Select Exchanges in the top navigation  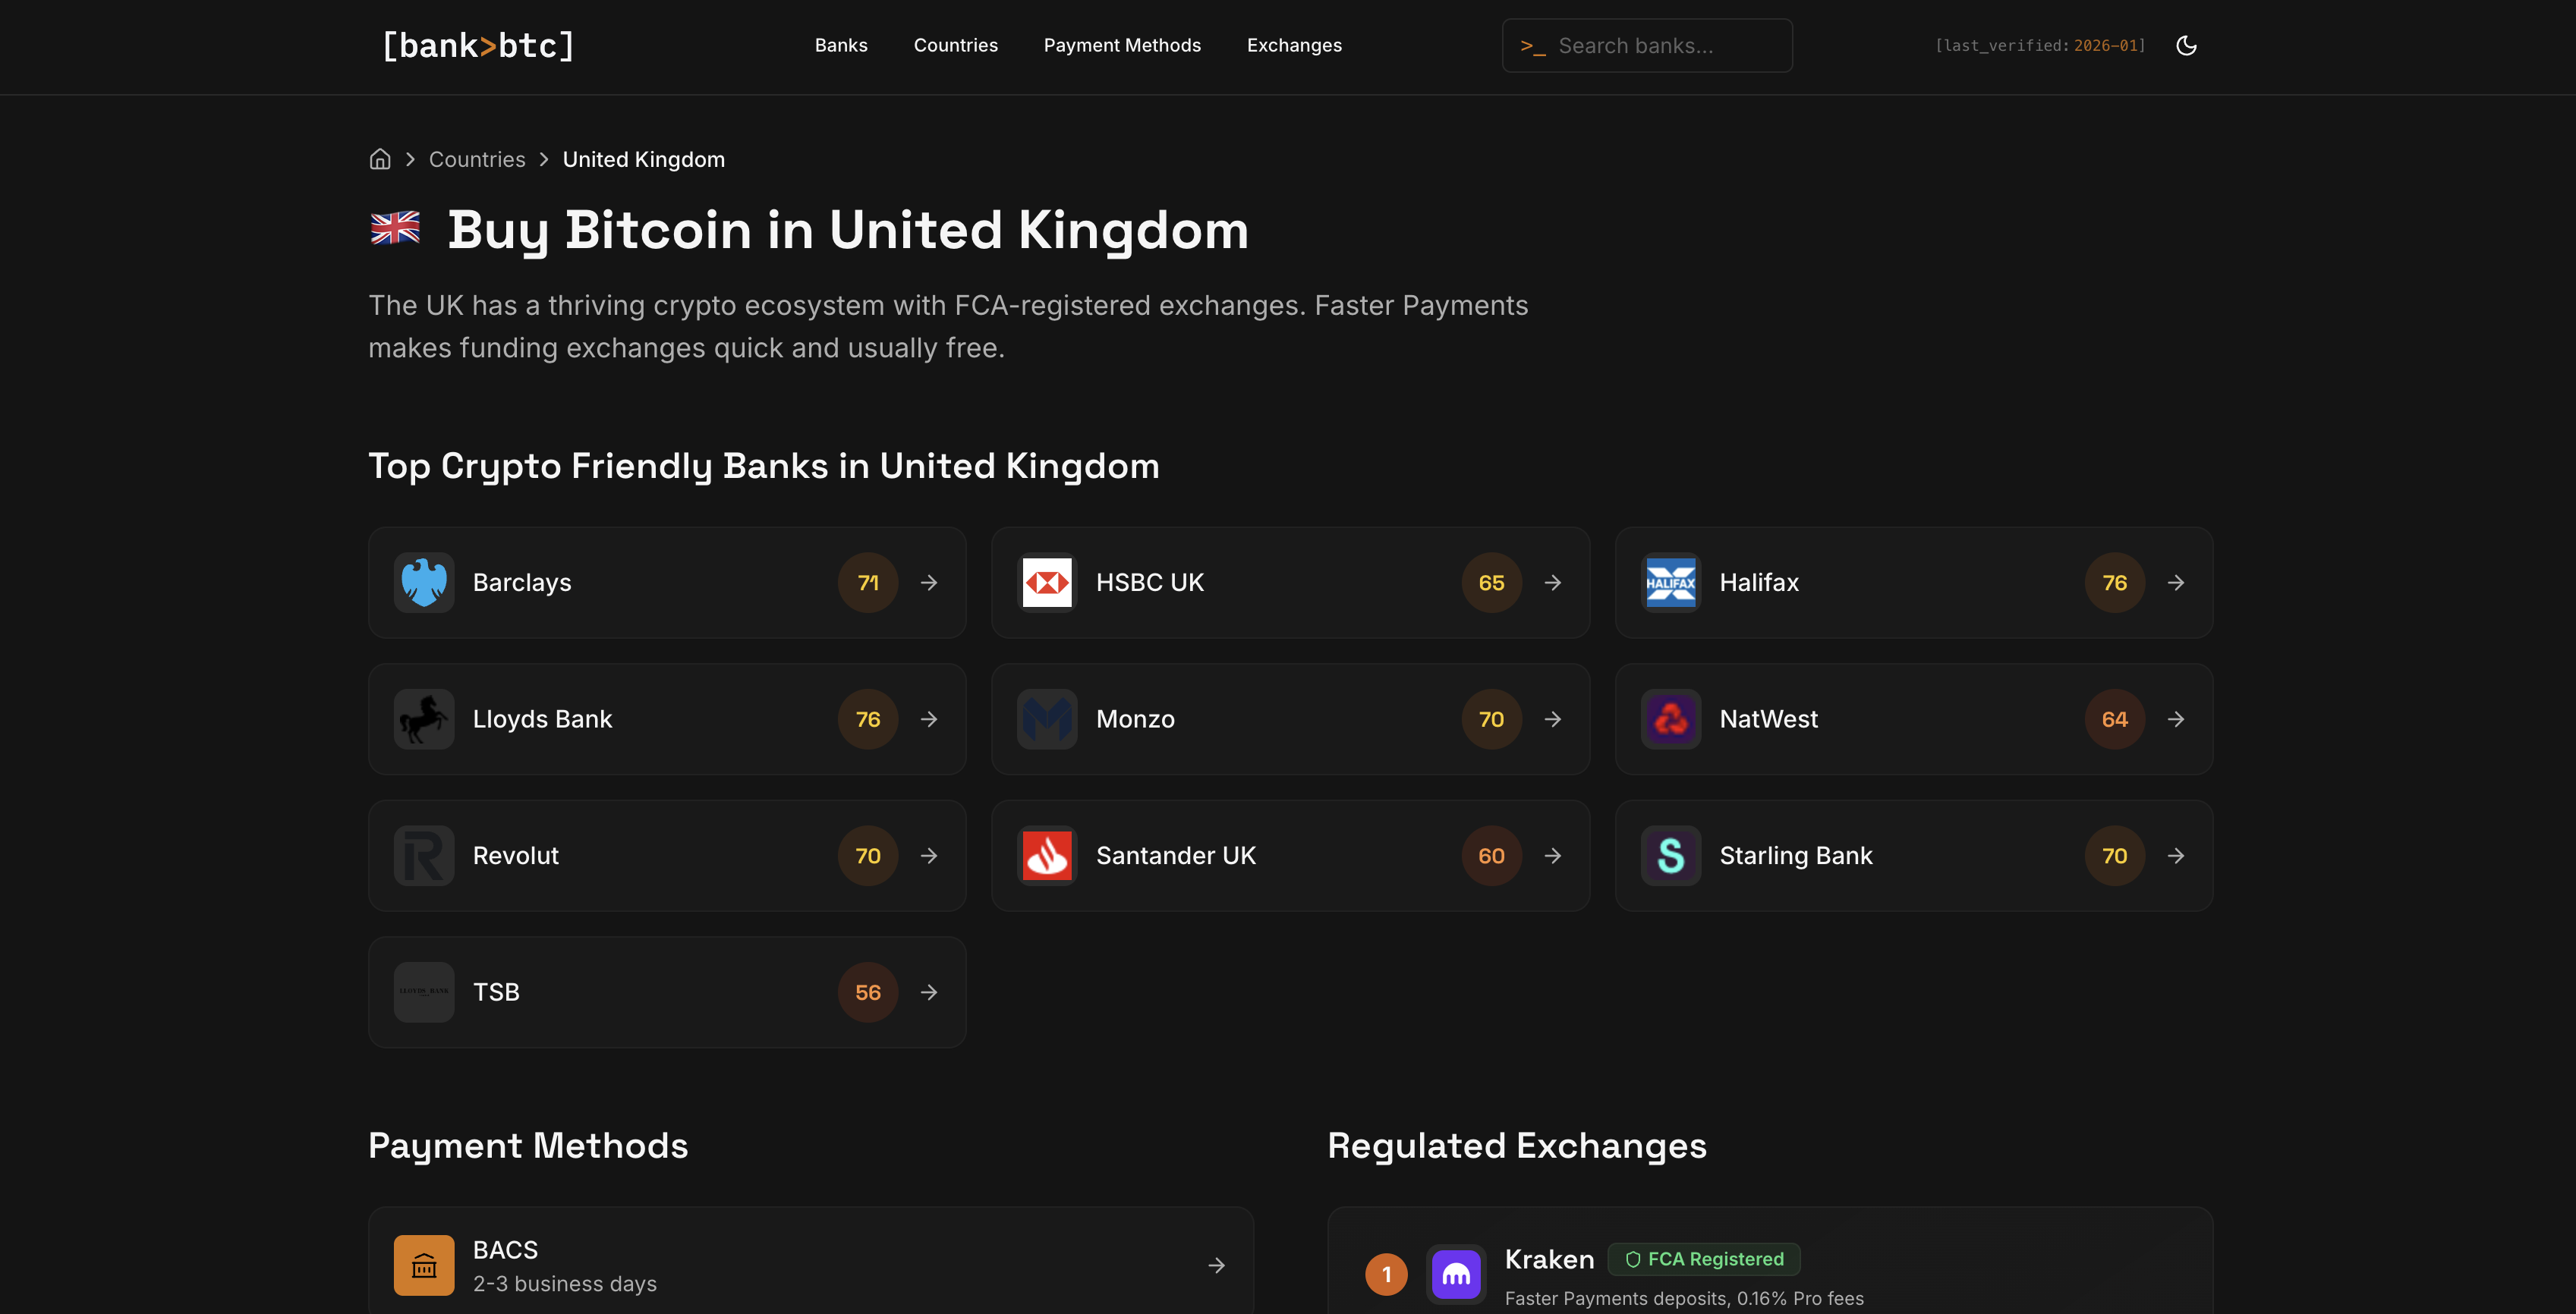pyautogui.click(x=1294, y=45)
